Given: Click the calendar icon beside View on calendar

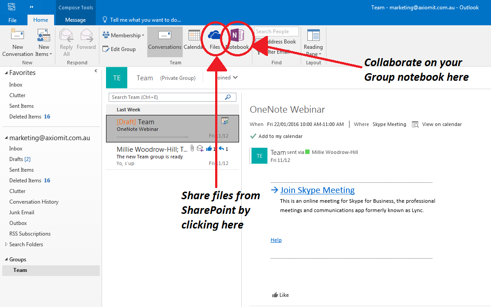Looking at the screenshot, I should tap(415, 124).
